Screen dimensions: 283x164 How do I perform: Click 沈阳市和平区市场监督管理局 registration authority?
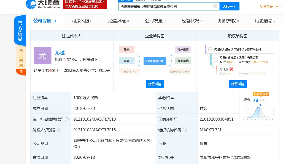click(225, 157)
